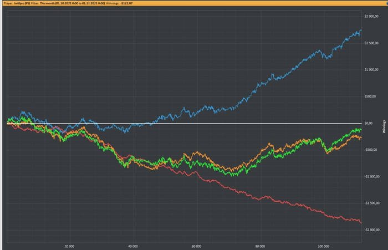Click the player name in the header bar
388x250 pixels.
[22, 3]
